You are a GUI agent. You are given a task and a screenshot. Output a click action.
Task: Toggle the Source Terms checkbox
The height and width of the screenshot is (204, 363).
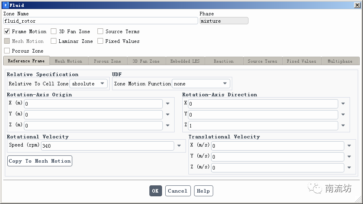pos(100,32)
